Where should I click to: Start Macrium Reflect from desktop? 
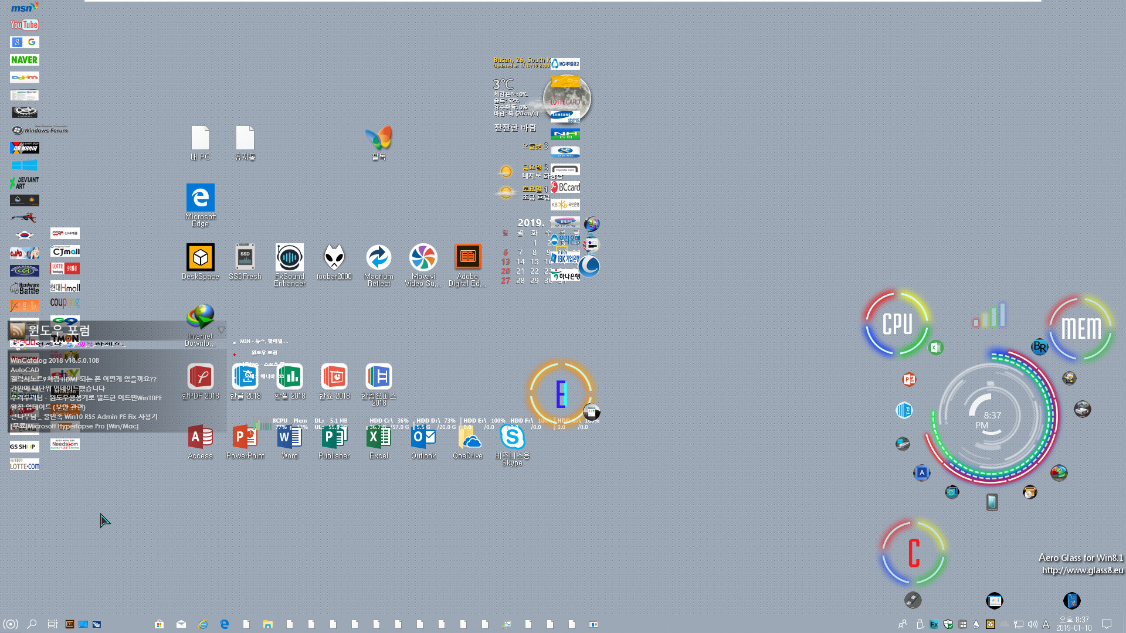pos(379,265)
